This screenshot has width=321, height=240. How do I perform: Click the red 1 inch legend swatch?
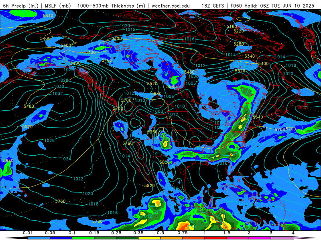point(216,238)
